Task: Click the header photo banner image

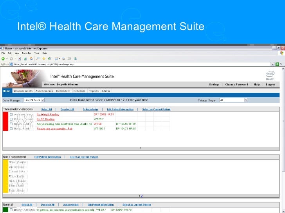Action: 23,78
